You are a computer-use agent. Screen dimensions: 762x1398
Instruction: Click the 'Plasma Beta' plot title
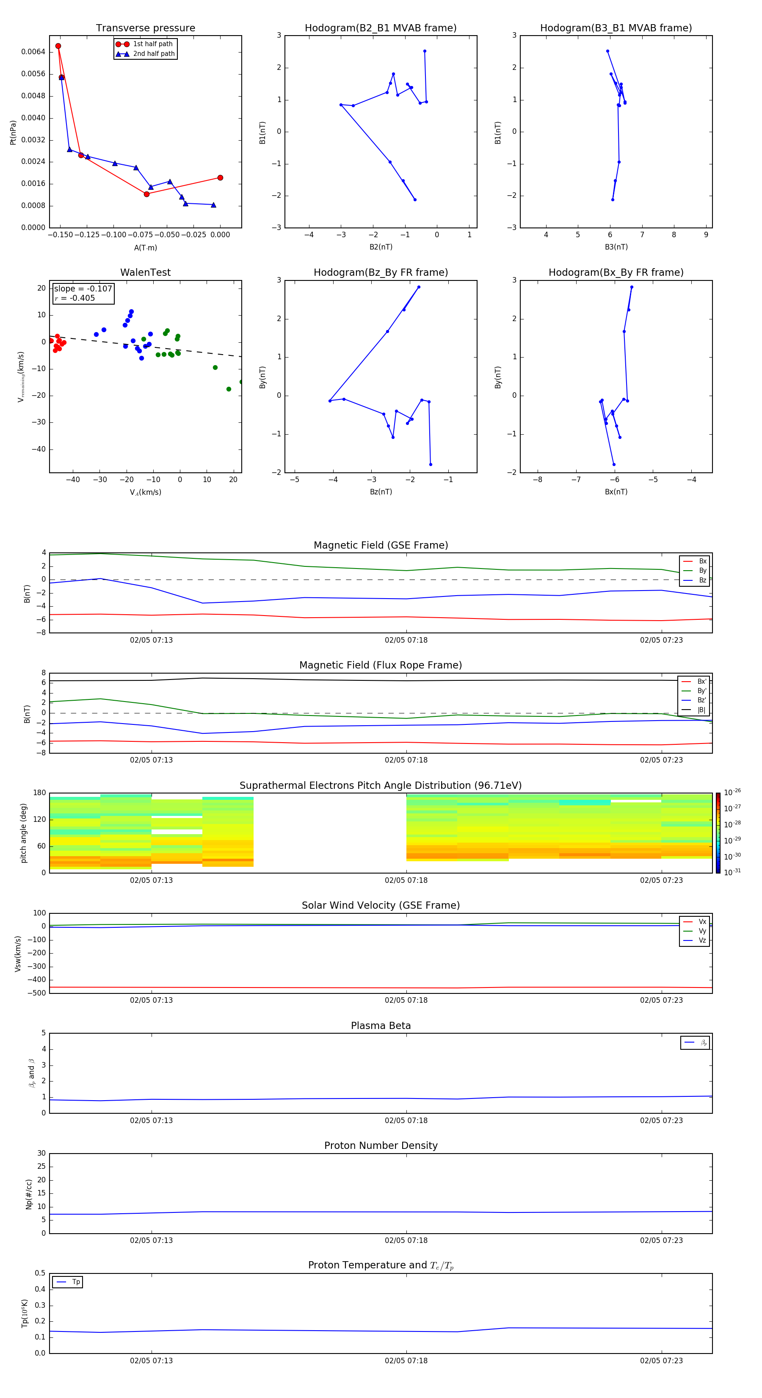tap(381, 1026)
